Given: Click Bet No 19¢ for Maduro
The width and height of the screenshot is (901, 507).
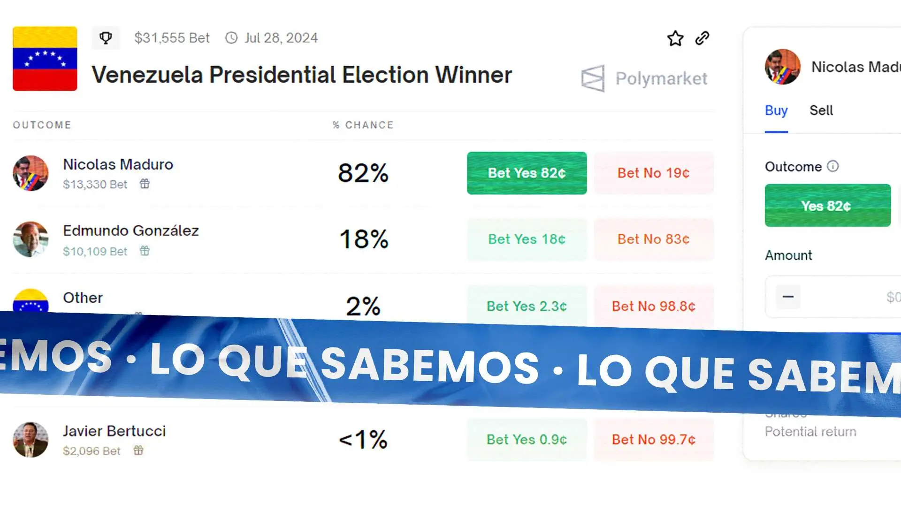Looking at the screenshot, I should point(653,173).
